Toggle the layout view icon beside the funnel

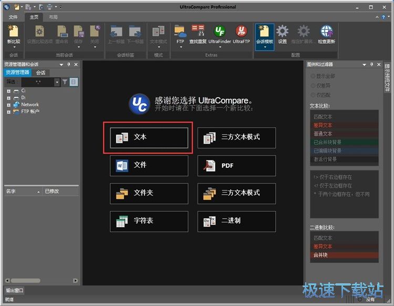pos(74,81)
